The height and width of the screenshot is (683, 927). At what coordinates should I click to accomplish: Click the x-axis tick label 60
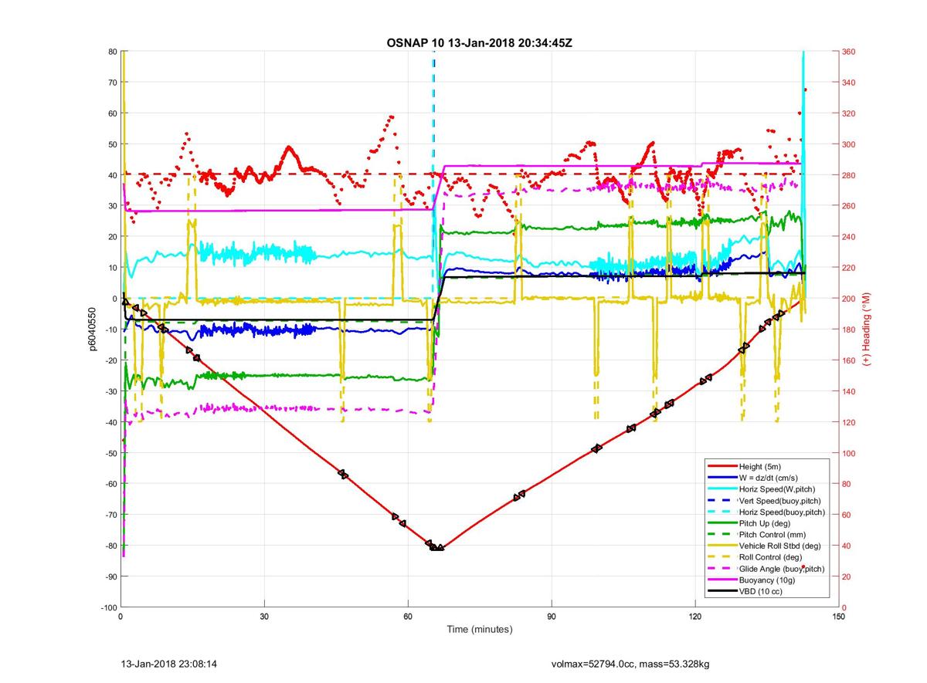(408, 617)
